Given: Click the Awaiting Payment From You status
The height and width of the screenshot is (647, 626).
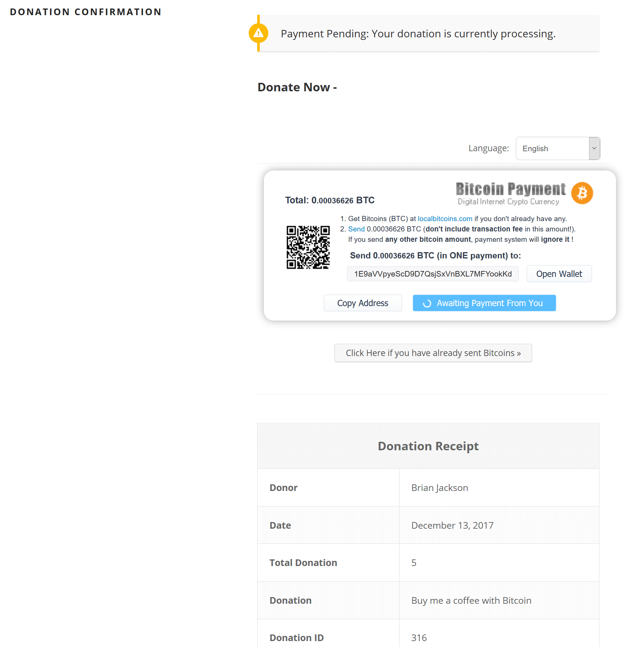Looking at the screenshot, I should [x=484, y=303].
